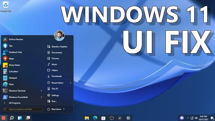Screen dimensions: 215x121
Task: Open DaVinci Resolve taskbar icon
Action: pos(120,118)
